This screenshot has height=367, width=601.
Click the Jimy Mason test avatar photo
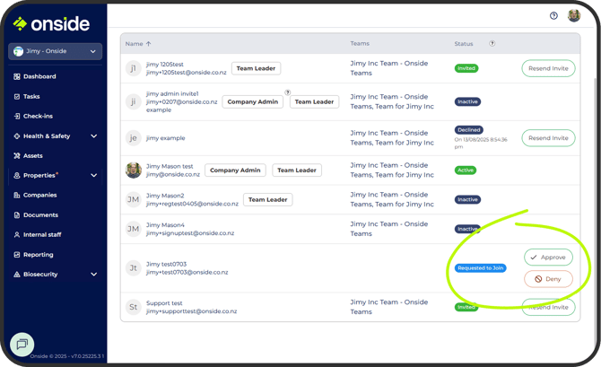tap(134, 170)
